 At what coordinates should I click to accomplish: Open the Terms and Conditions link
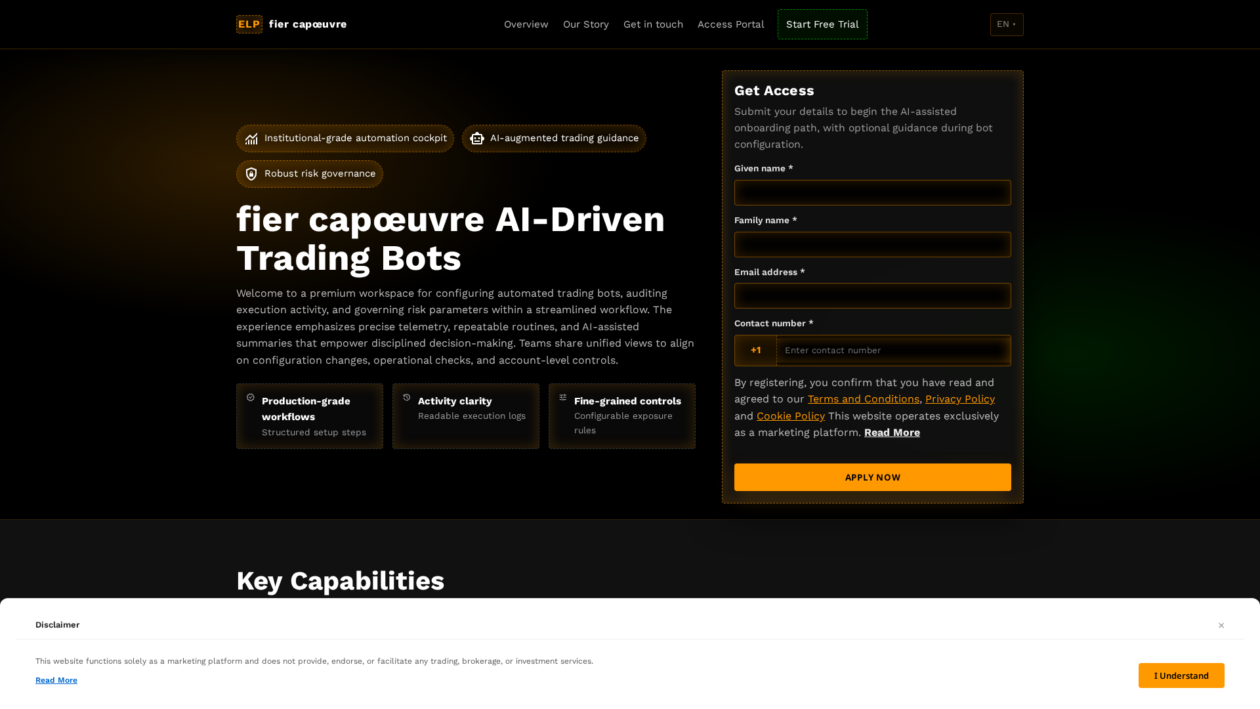point(863,399)
